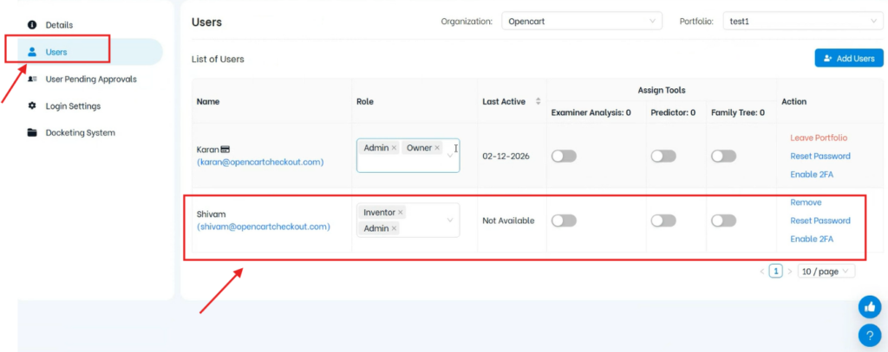
Task: Remove the Admin tag from Karan's role
Action: [x=394, y=148]
